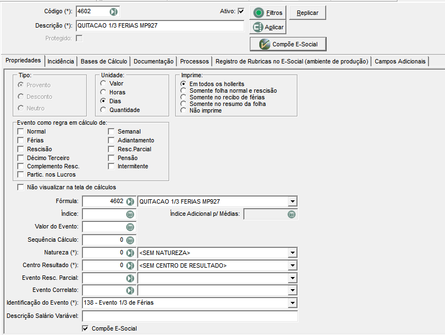The image size is (445, 335).
Task: Enable the Férias calculation rule checkbox
Action: click(x=20, y=140)
